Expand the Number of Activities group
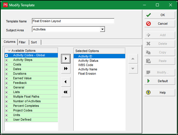 [7, 101]
